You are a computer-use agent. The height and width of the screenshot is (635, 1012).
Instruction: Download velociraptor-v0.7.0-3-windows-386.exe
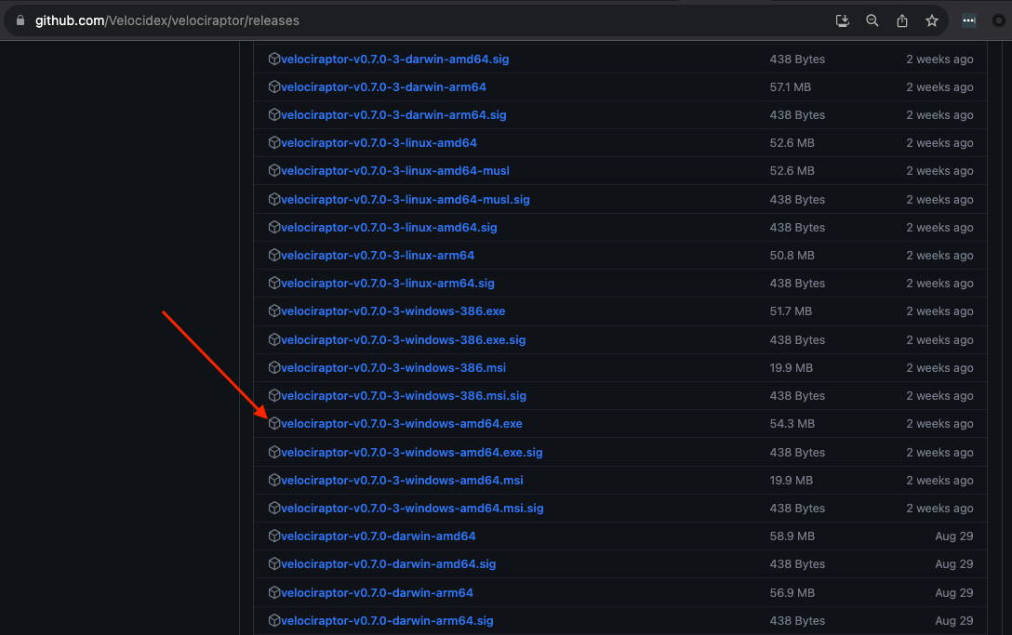393,311
